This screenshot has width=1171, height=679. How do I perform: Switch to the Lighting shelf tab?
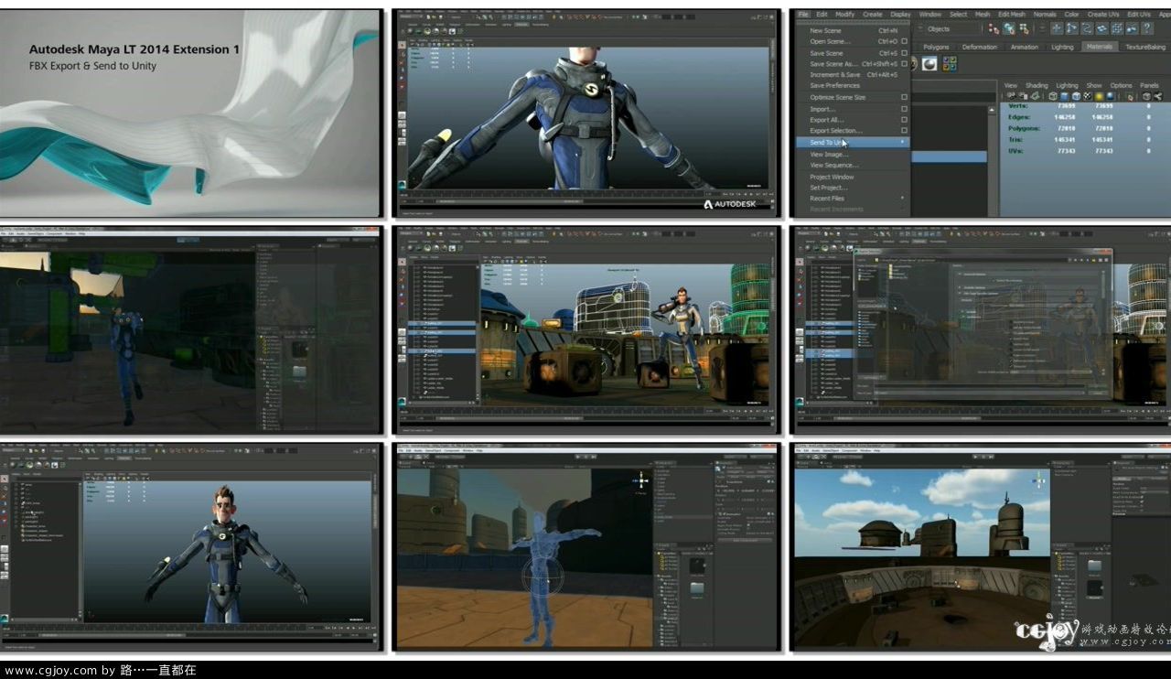pos(1062,47)
